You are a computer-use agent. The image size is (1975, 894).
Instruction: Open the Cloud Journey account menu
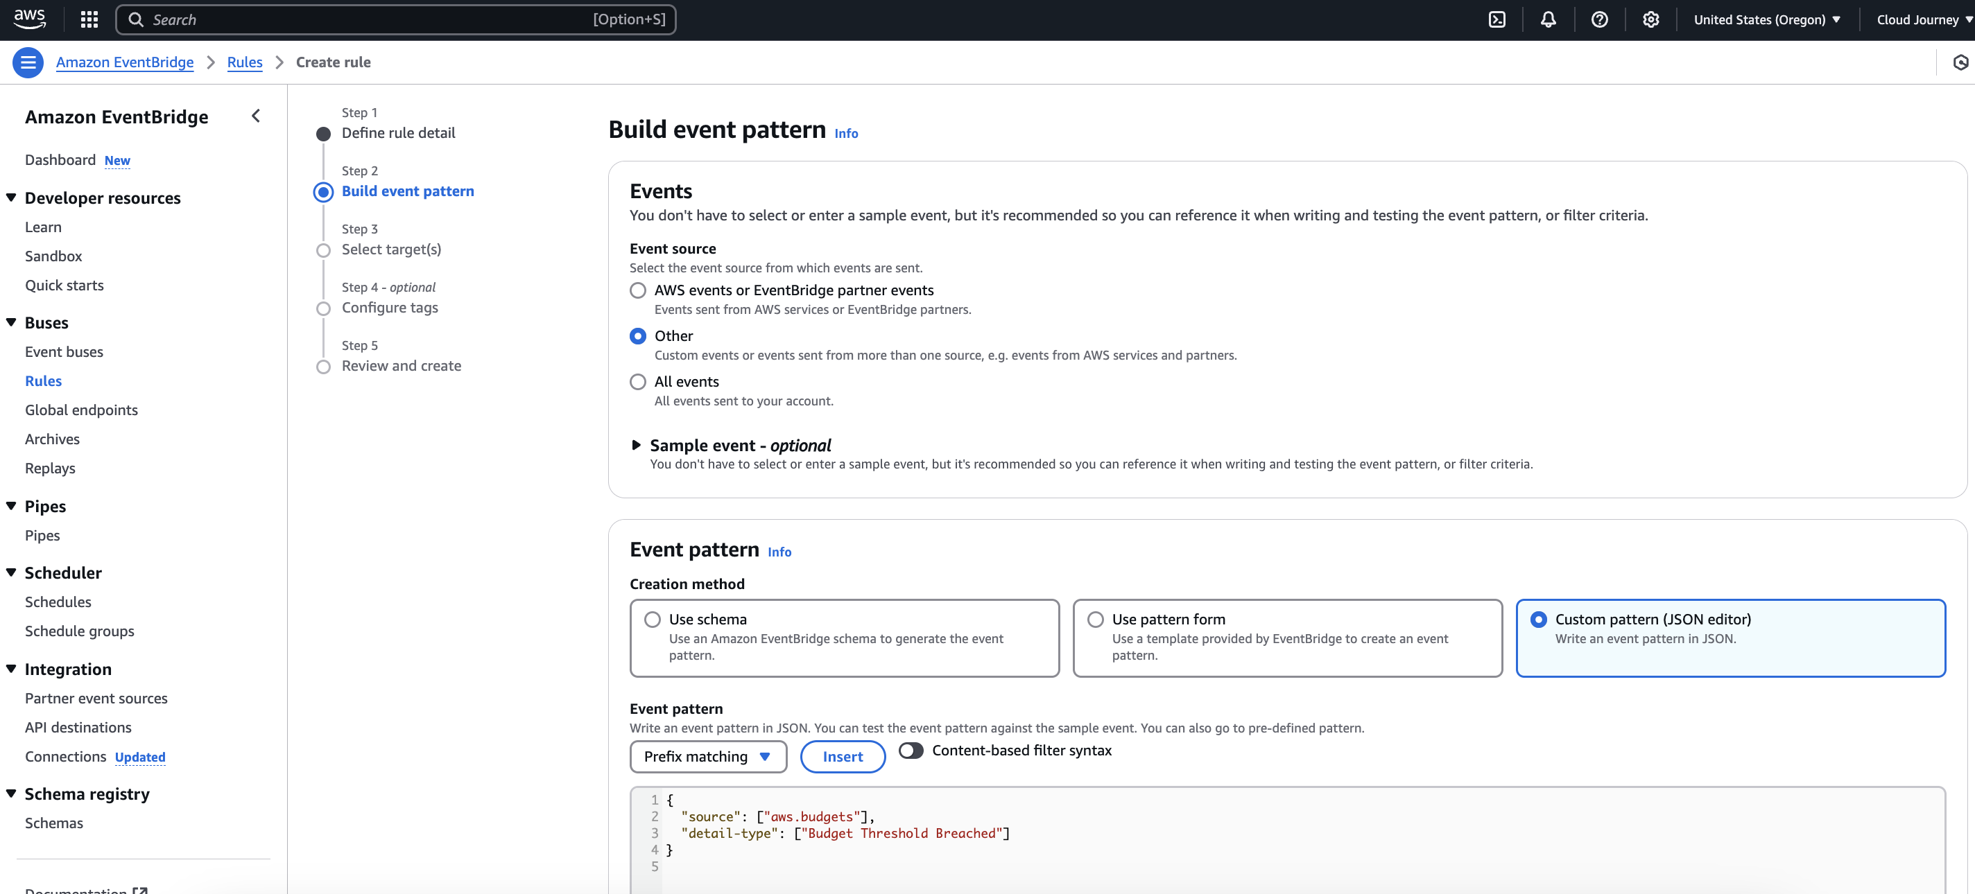pos(1924,20)
